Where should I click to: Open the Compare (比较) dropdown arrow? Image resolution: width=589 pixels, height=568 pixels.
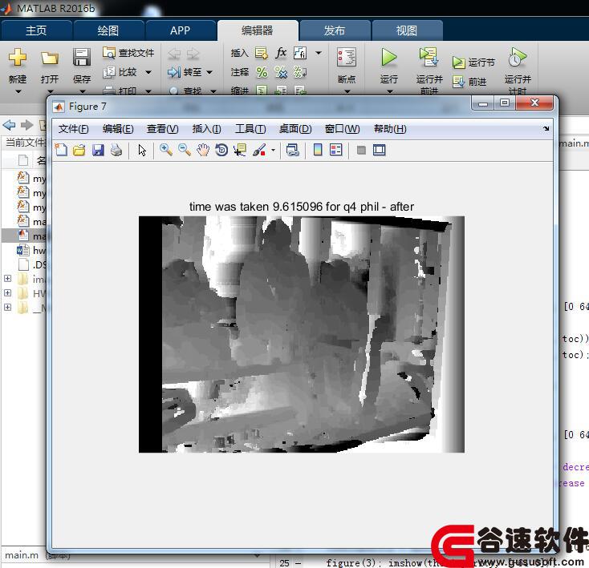pyautogui.click(x=148, y=72)
